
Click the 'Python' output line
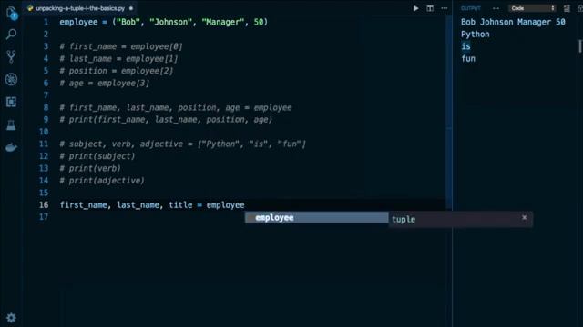[x=476, y=35]
